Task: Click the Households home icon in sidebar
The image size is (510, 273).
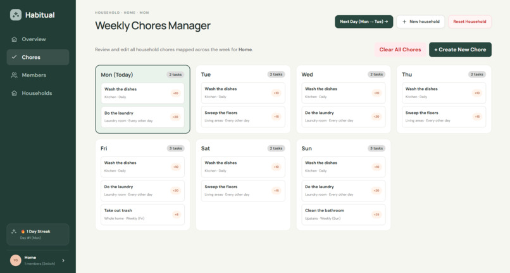Action: coord(14,93)
